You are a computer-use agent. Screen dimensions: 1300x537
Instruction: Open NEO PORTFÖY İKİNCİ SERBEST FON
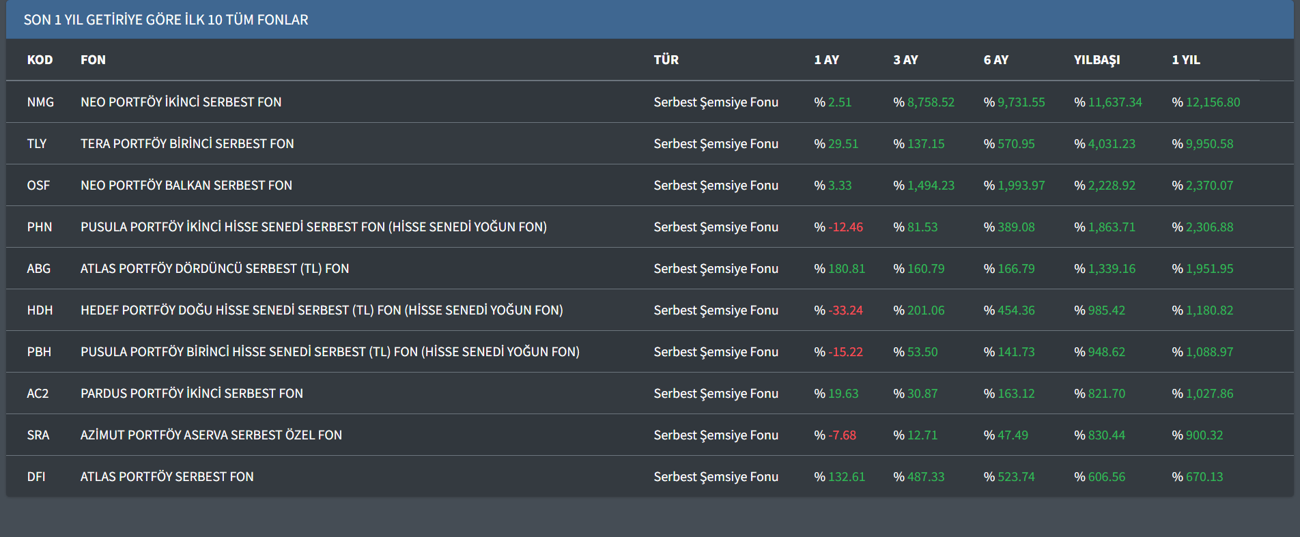pos(181,102)
